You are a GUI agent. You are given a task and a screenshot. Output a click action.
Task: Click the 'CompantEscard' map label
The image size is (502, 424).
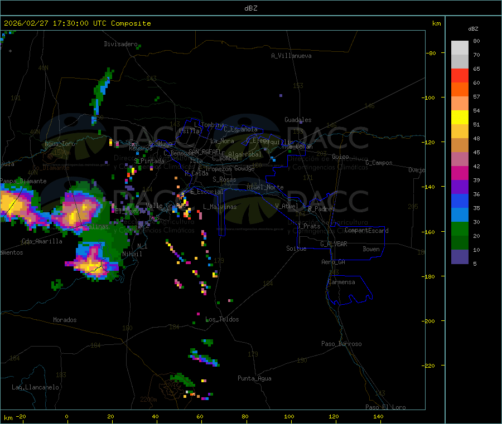366,231
